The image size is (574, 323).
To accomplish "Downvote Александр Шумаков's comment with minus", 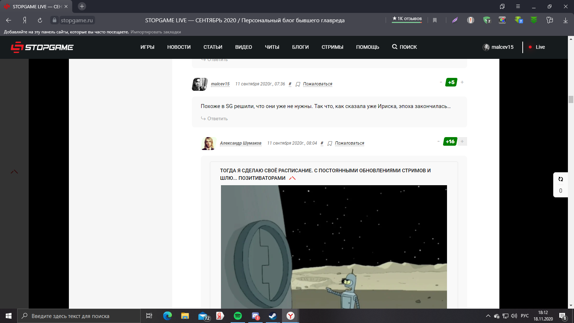I will (438, 141).
